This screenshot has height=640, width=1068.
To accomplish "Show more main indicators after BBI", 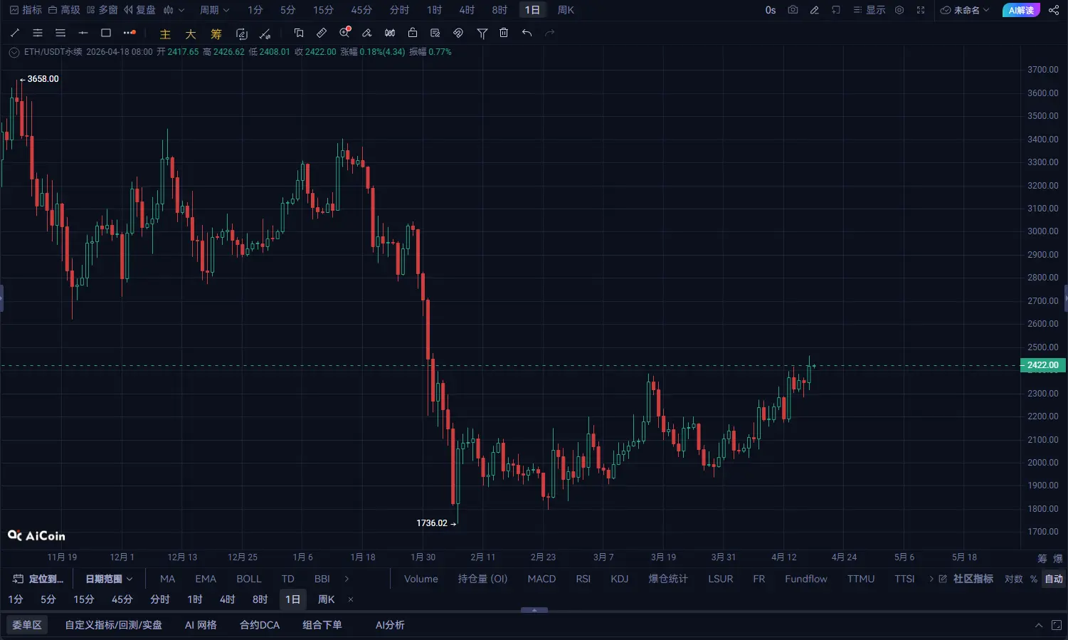I will point(347,579).
